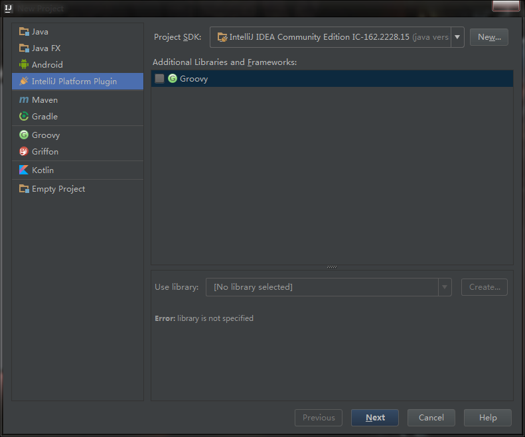Click the Java project type folder icon

(x=24, y=32)
